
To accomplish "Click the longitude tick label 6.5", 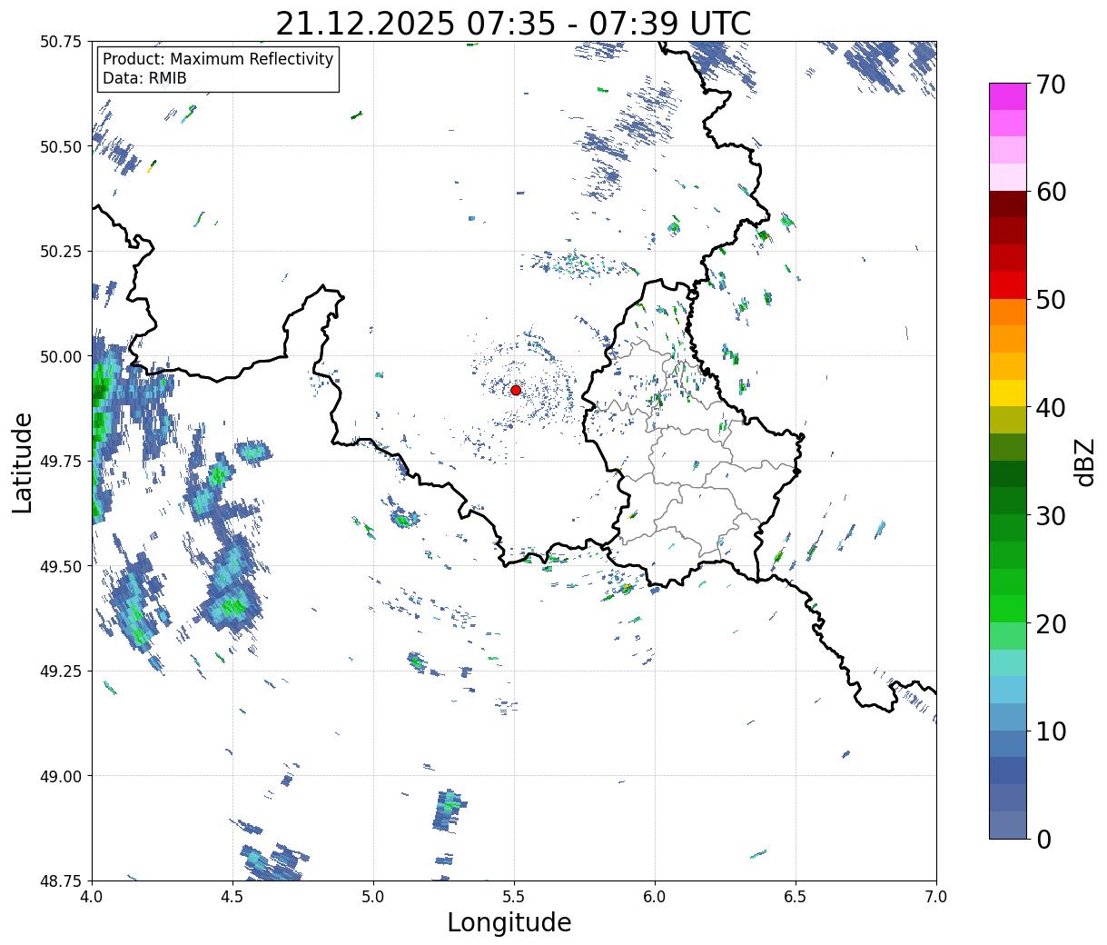I will coord(796,897).
